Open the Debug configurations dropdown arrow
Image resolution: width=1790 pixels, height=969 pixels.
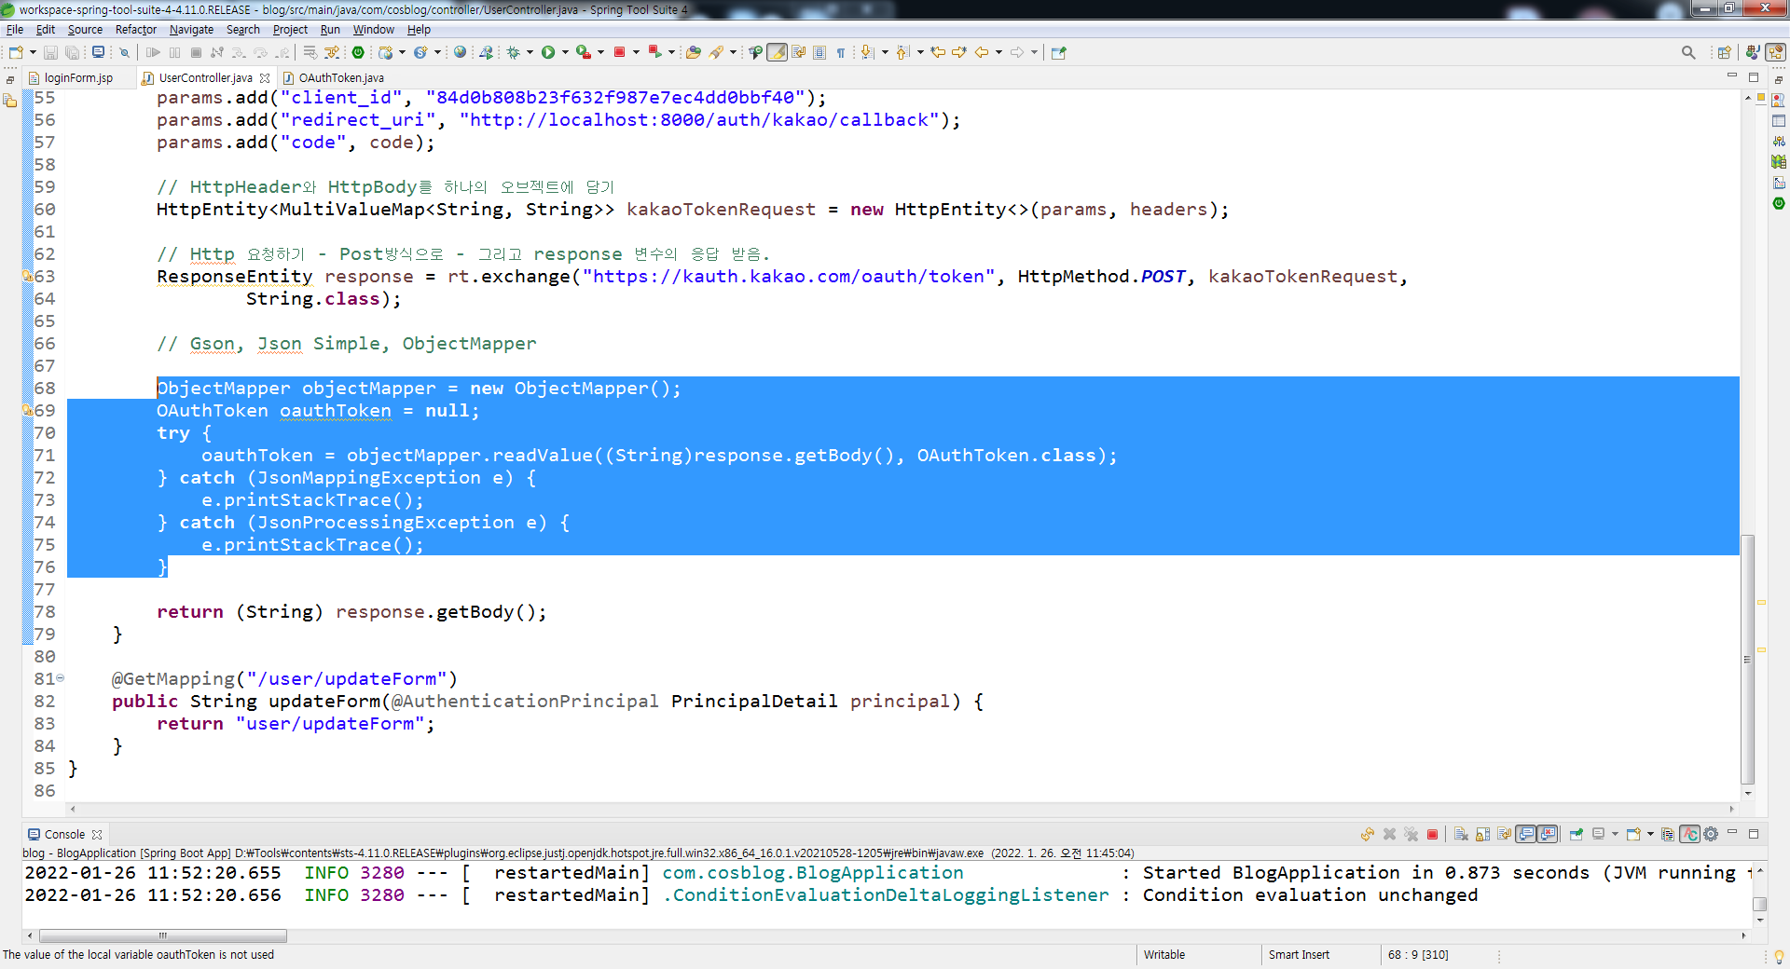click(x=530, y=52)
